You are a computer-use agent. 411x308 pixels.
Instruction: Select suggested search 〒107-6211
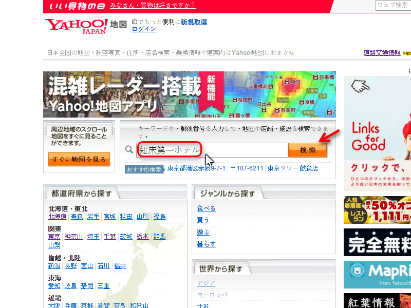(247, 168)
